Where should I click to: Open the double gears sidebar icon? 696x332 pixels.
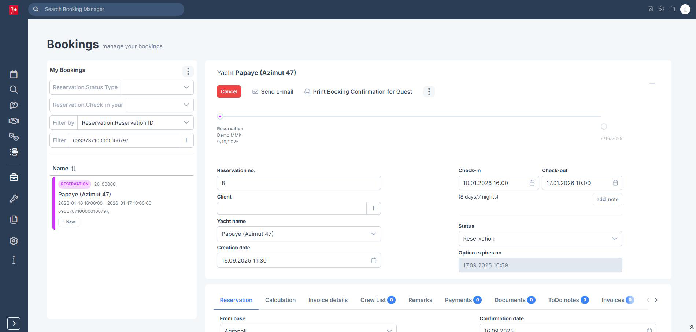[x=14, y=136]
